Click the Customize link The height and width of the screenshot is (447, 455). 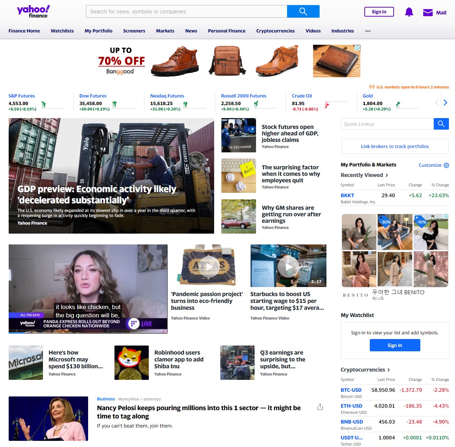click(x=430, y=165)
